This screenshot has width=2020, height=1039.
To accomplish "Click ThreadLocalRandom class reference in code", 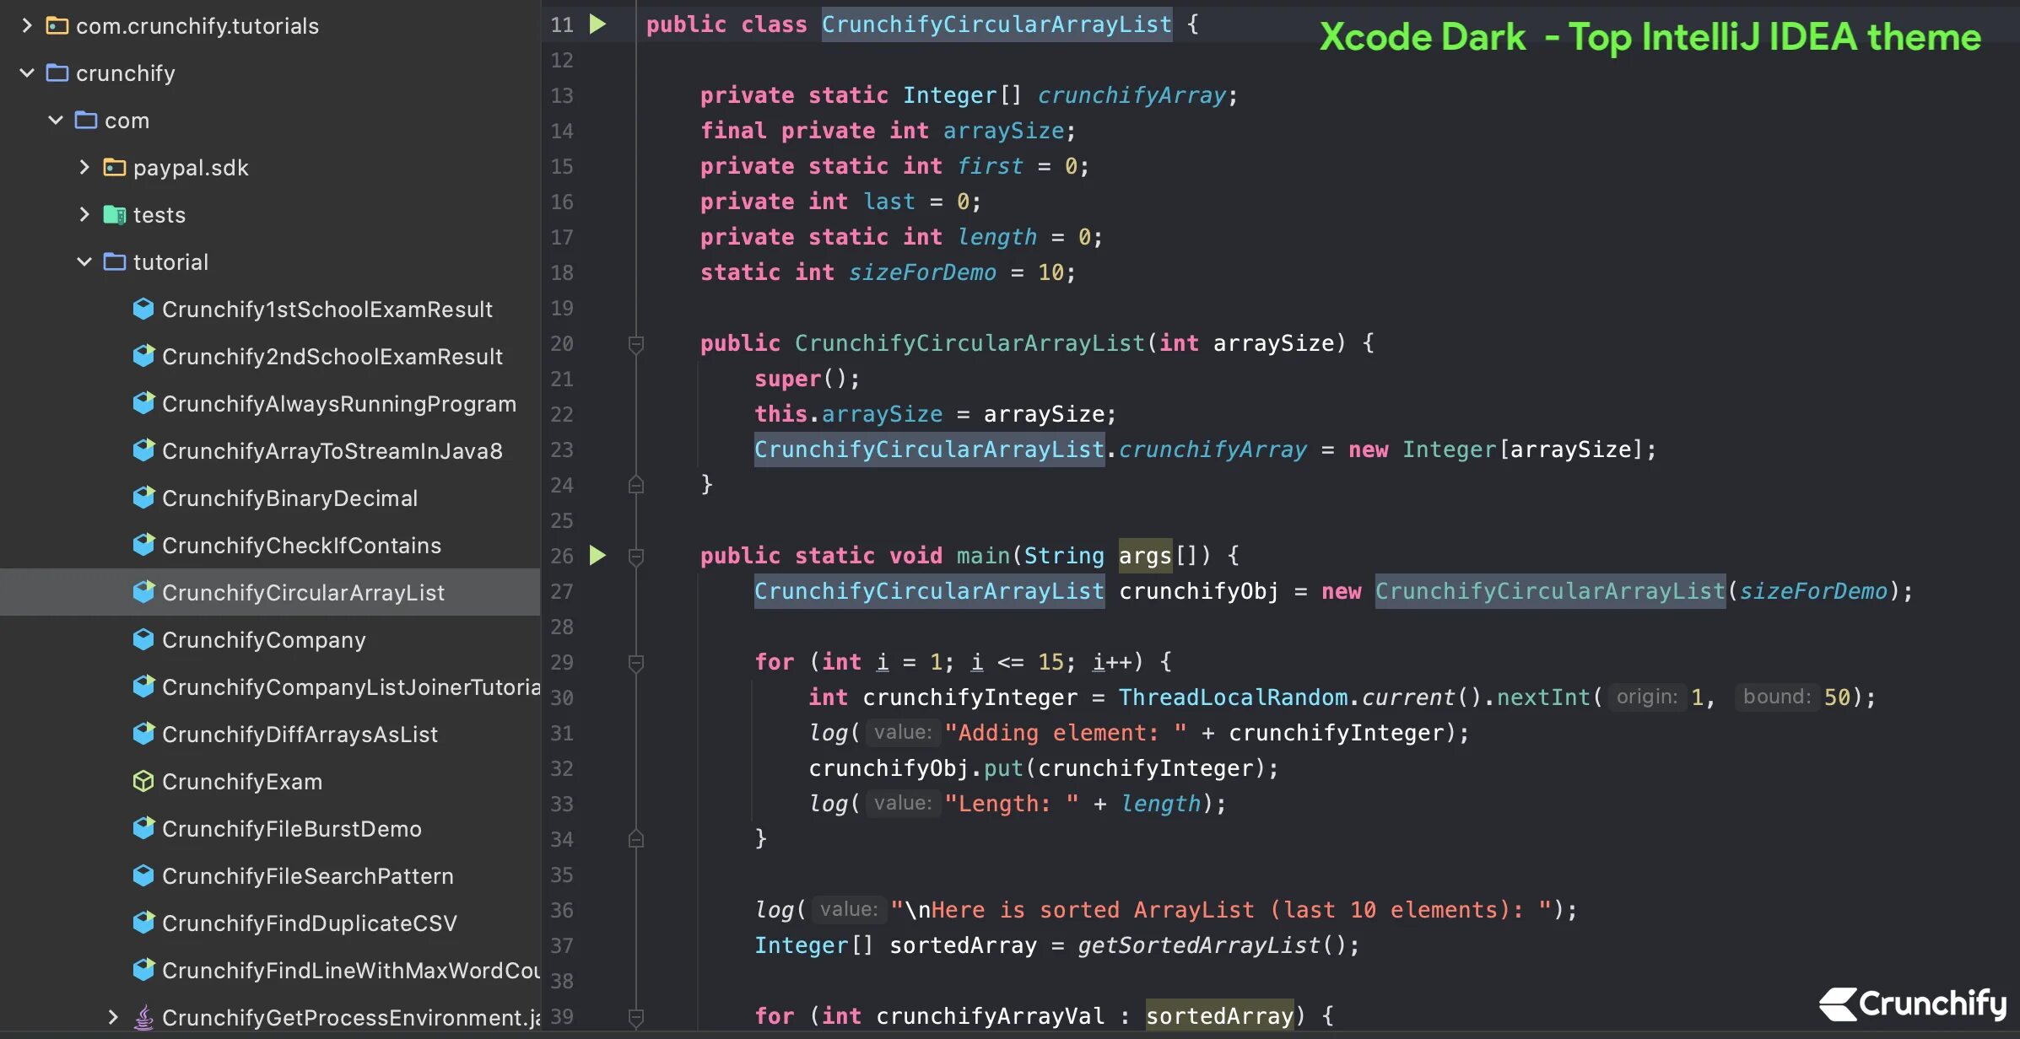I will click(1232, 697).
